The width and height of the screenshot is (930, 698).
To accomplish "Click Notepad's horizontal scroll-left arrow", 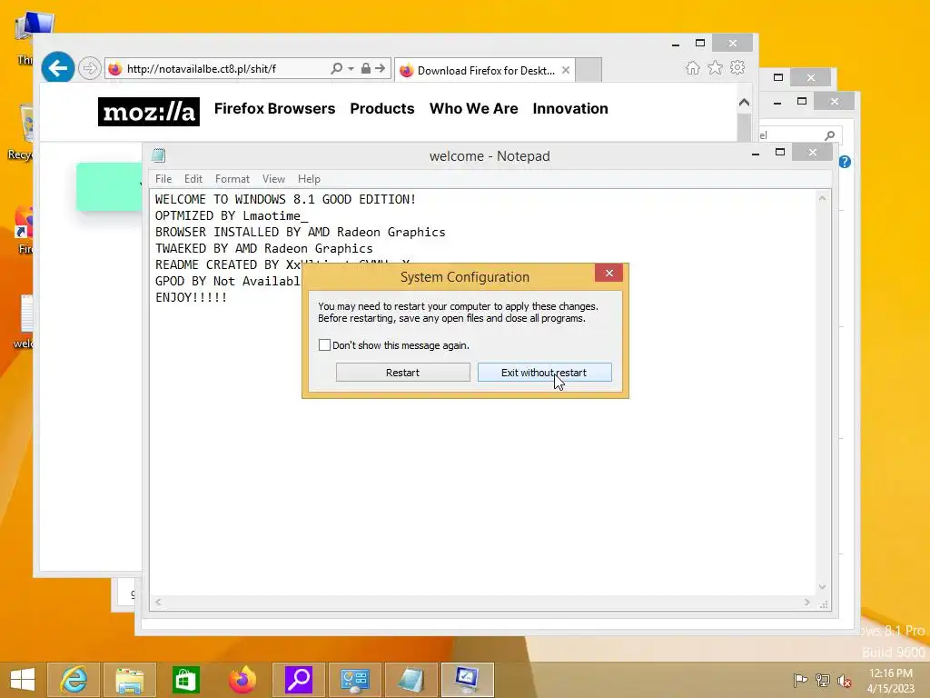I will coord(158,602).
